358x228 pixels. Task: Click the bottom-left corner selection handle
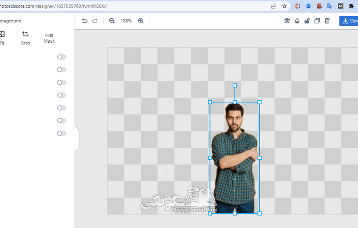click(x=210, y=213)
